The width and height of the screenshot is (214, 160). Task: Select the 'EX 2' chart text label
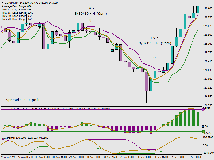[91, 8]
